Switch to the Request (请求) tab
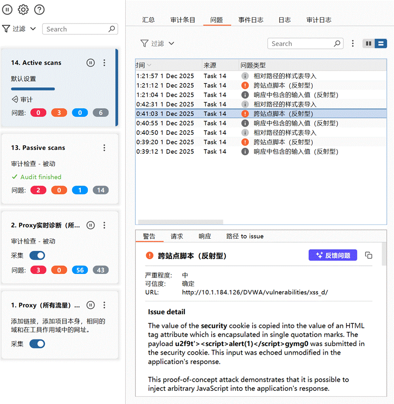Screen dimensions: 394x404 (x=177, y=236)
